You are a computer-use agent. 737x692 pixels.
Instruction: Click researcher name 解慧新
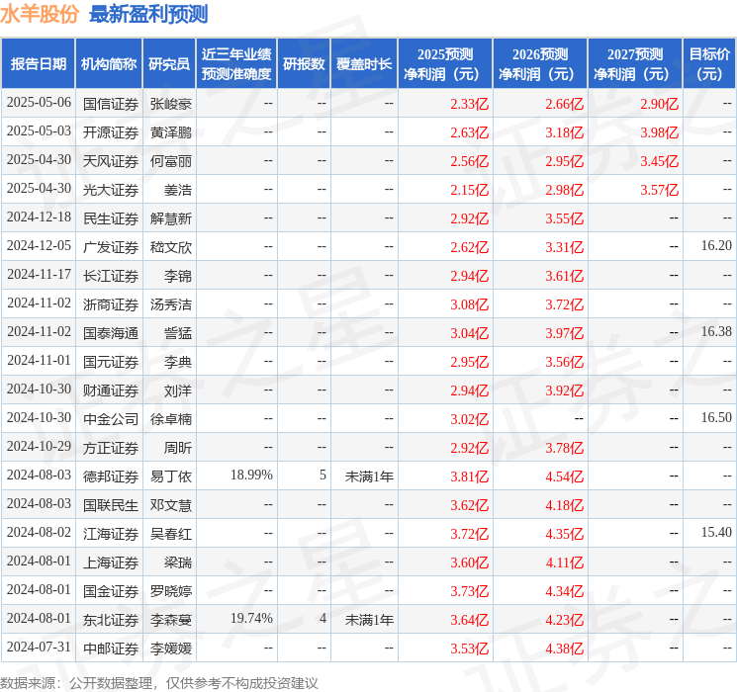pyautogui.click(x=171, y=218)
